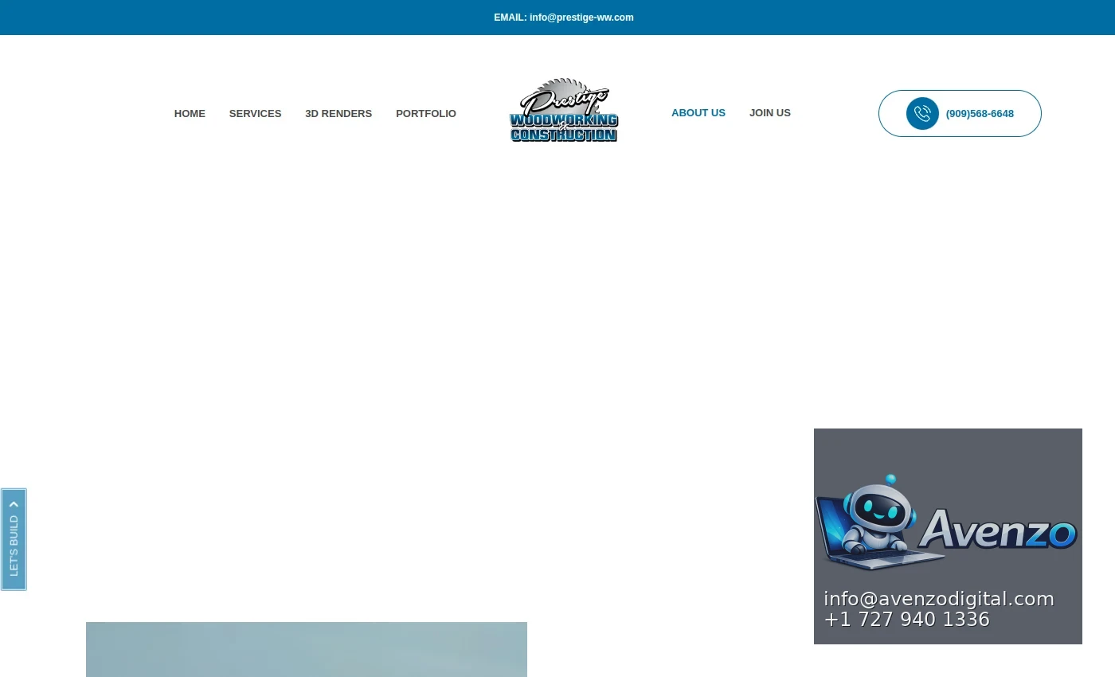The width and height of the screenshot is (1115, 677).
Task: Select the info@avenzodigital.com email text
Action: 939,599
